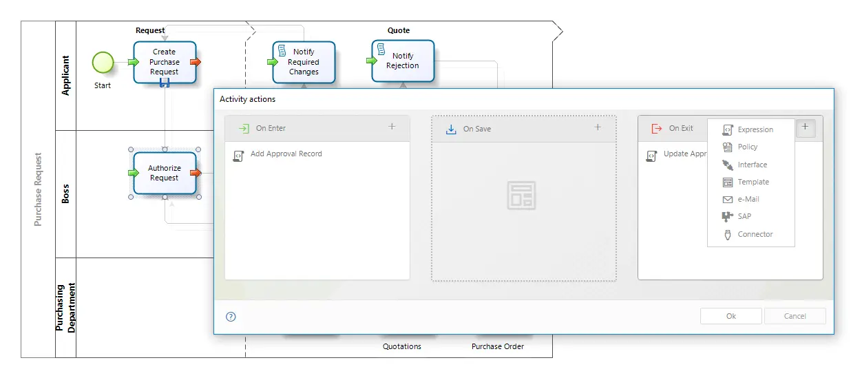Choose Template from the action menu
Screen dimensions: 862x378
coord(750,182)
